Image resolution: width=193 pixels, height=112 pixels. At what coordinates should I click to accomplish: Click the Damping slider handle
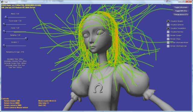[26, 39]
